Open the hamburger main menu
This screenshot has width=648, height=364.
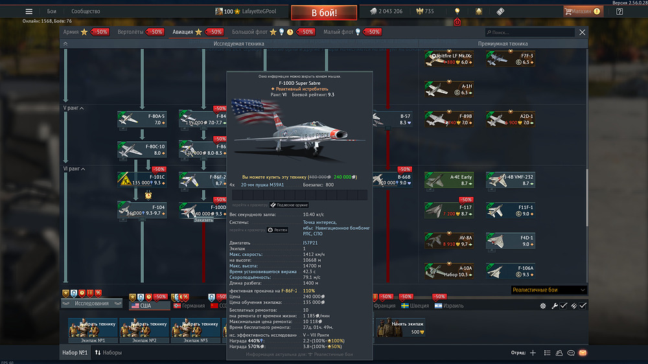(x=29, y=12)
